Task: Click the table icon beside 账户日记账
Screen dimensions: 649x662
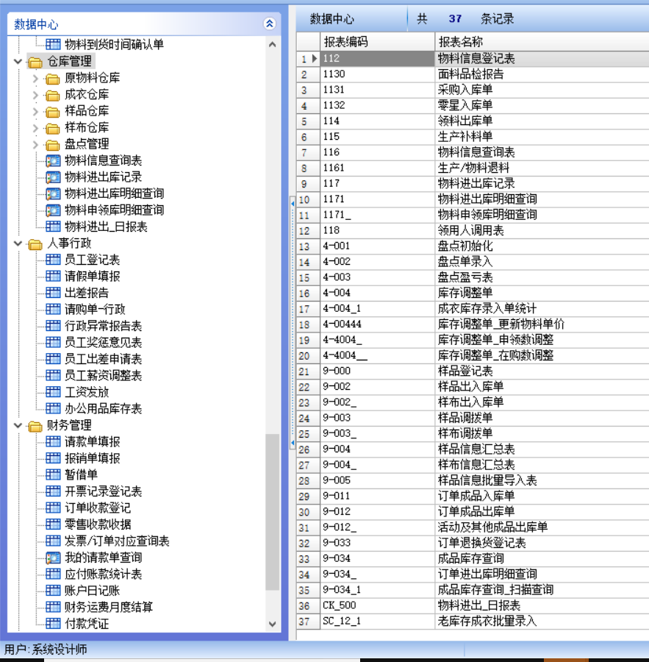Action: [x=53, y=590]
